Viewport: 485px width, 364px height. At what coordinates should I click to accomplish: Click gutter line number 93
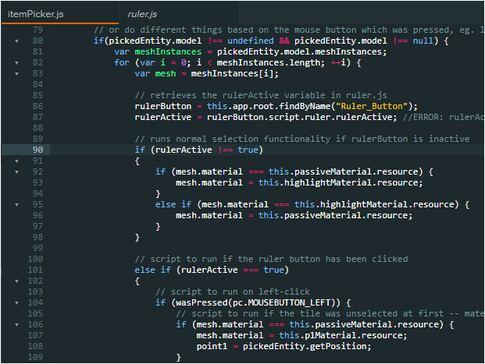tap(37, 182)
